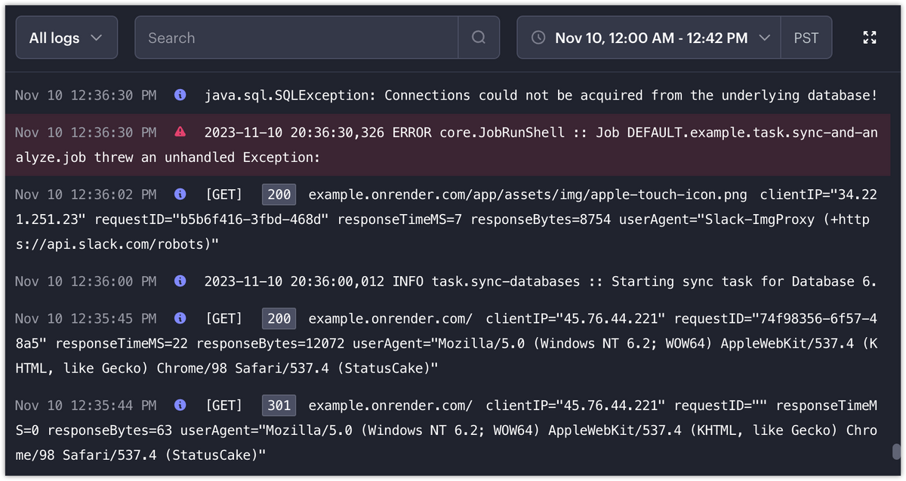Screen dimensions: 906x481
Task: Click info icon beside SQLException log
Action: pos(180,95)
